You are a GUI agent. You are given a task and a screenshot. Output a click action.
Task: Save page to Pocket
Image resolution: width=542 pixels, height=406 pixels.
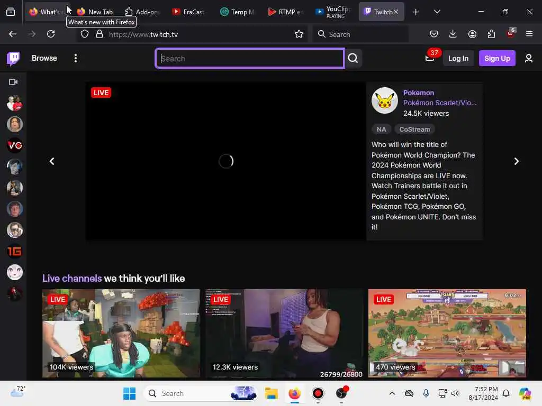coord(434,34)
